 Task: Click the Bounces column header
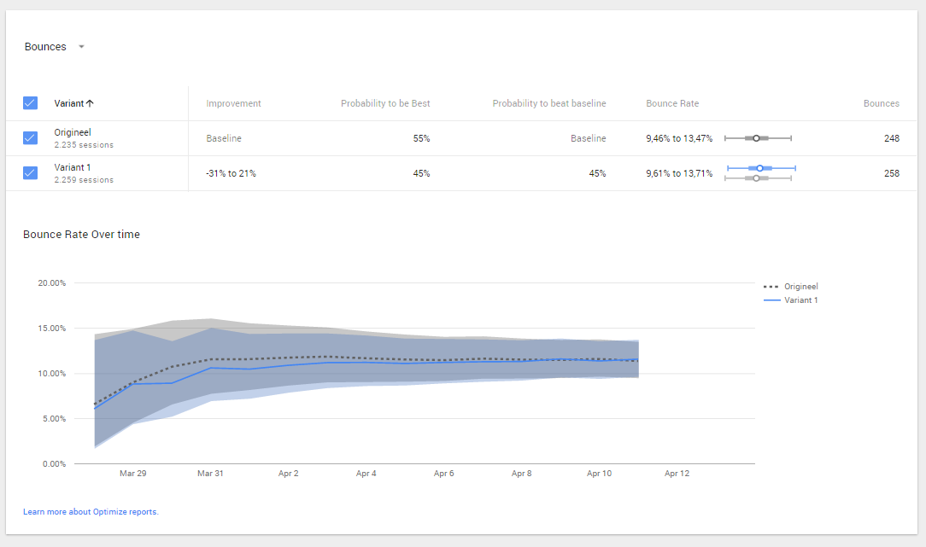pos(881,103)
